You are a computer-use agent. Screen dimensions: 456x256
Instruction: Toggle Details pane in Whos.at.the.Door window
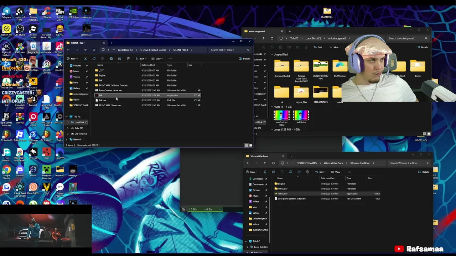coord(424,172)
